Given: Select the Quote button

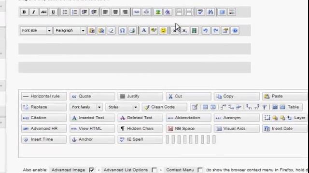Looking at the screenshot, I should [x=92, y=96].
